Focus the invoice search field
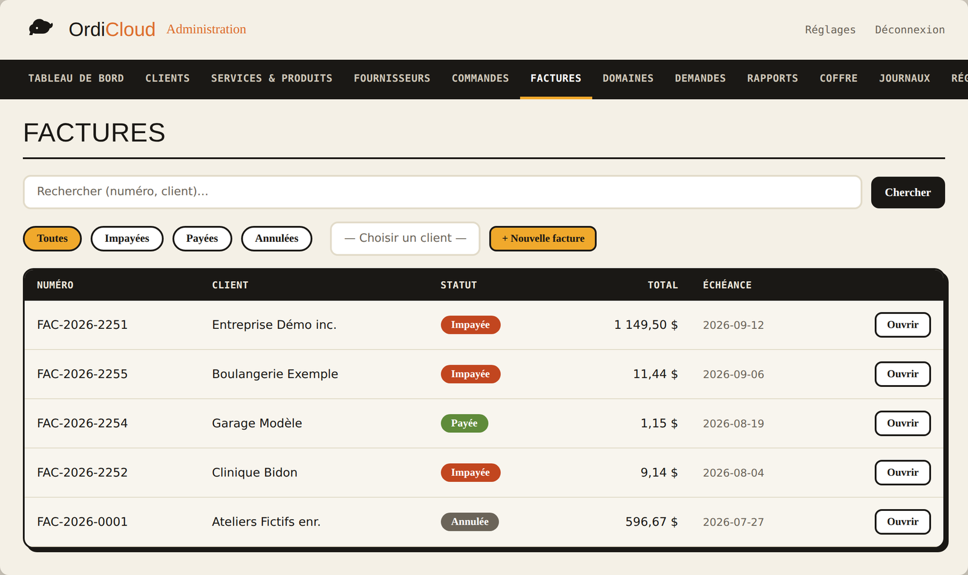This screenshot has width=968, height=575. pos(442,192)
